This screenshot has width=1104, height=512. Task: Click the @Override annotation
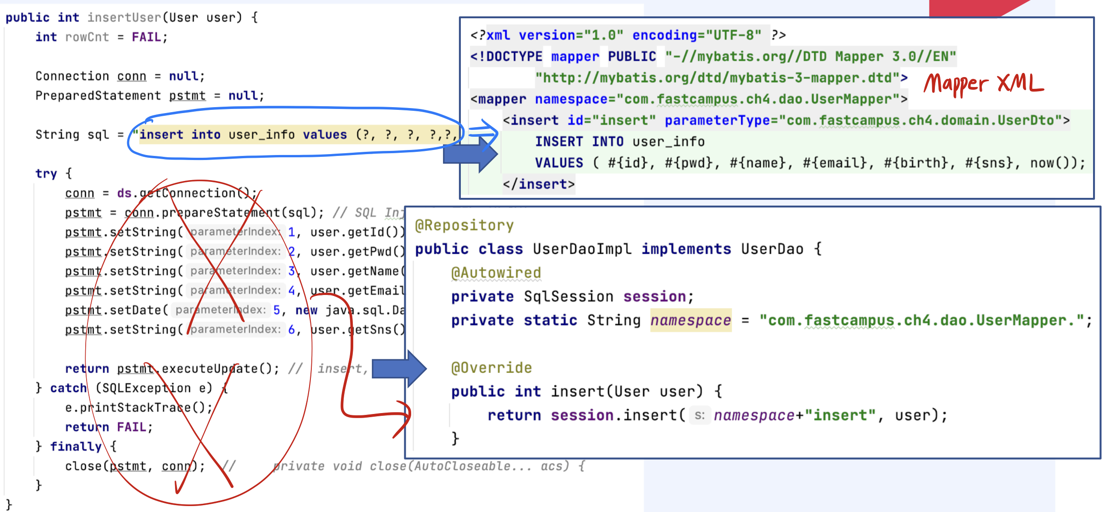(491, 367)
